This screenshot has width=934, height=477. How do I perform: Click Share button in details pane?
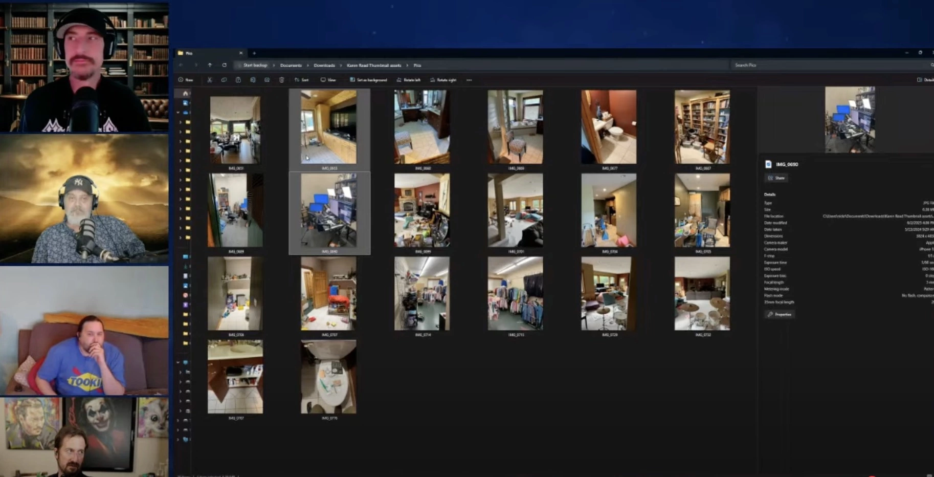(x=776, y=178)
